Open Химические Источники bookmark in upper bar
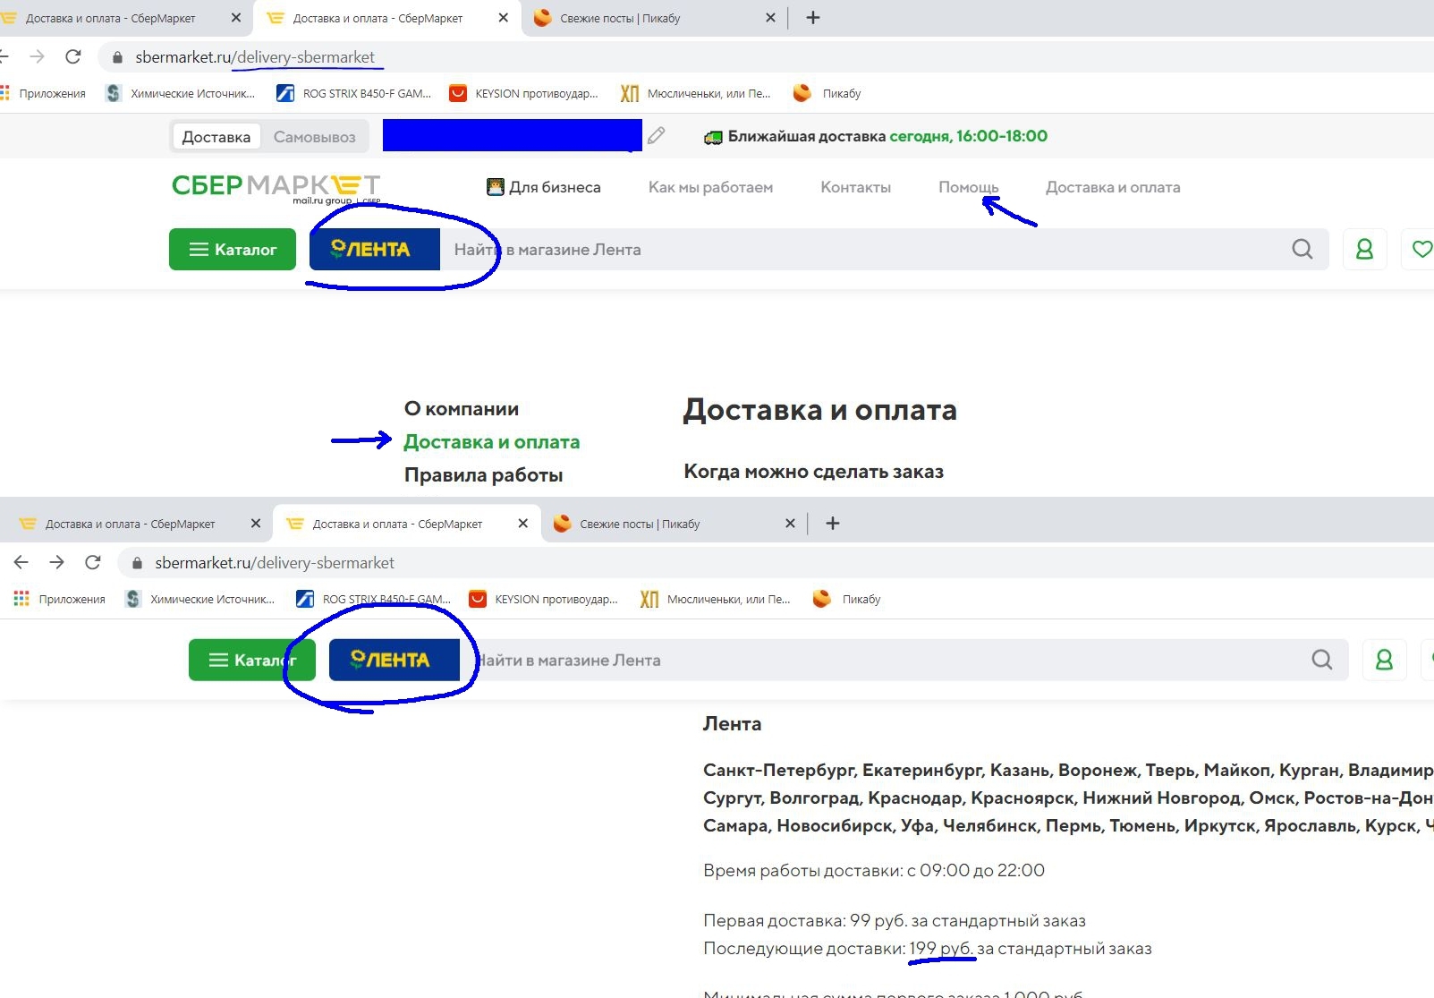 point(180,93)
